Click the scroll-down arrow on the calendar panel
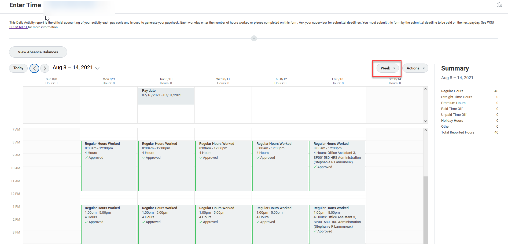508x244 pixels. [425, 121]
